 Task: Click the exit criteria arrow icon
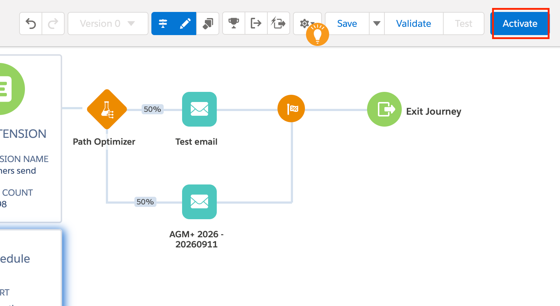[256, 24]
